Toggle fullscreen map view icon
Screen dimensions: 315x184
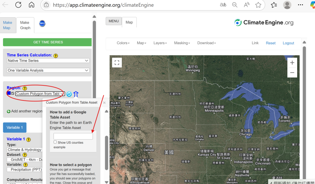click(x=117, y=62)
